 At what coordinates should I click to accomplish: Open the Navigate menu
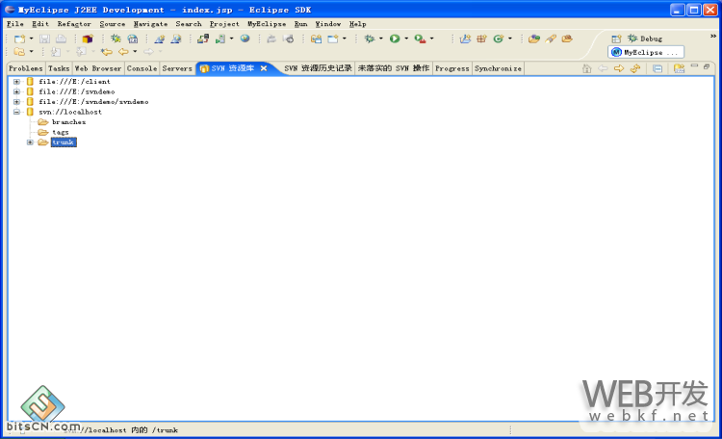(150, 24)
